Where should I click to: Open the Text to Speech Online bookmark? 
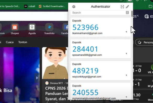(10, 6)
